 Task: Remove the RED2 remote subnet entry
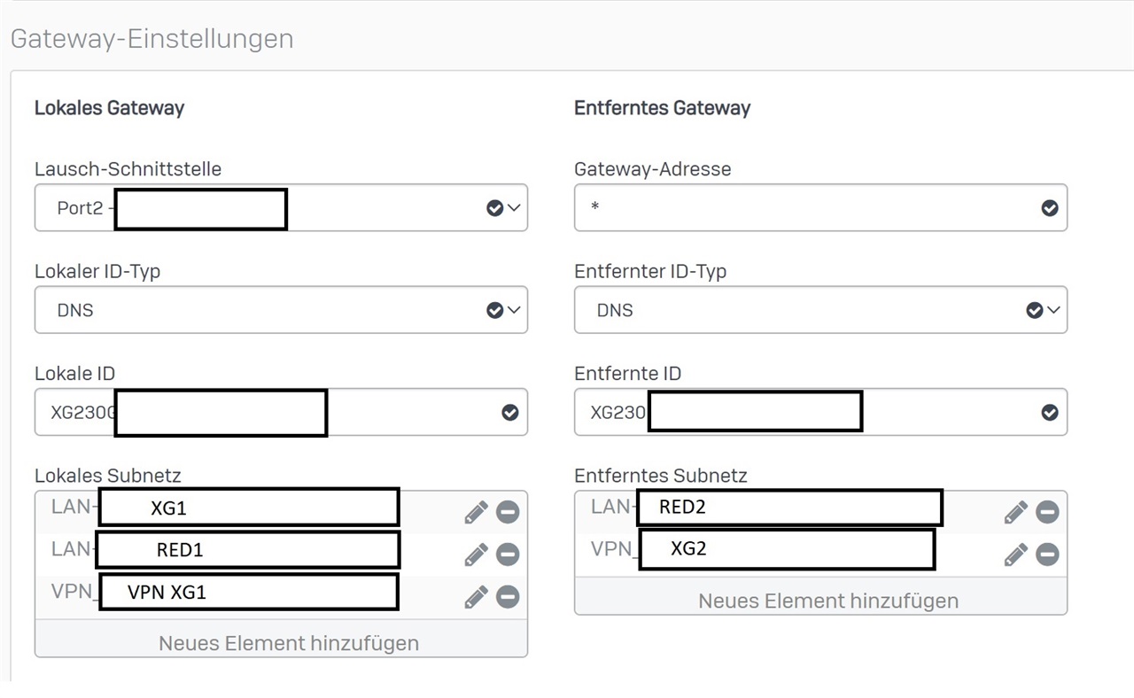1047,512
